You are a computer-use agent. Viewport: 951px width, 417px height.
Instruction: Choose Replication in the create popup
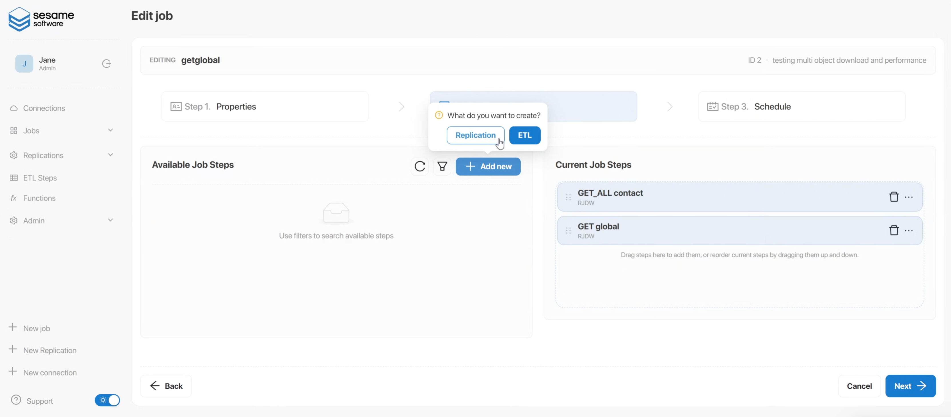coord(476,135)
